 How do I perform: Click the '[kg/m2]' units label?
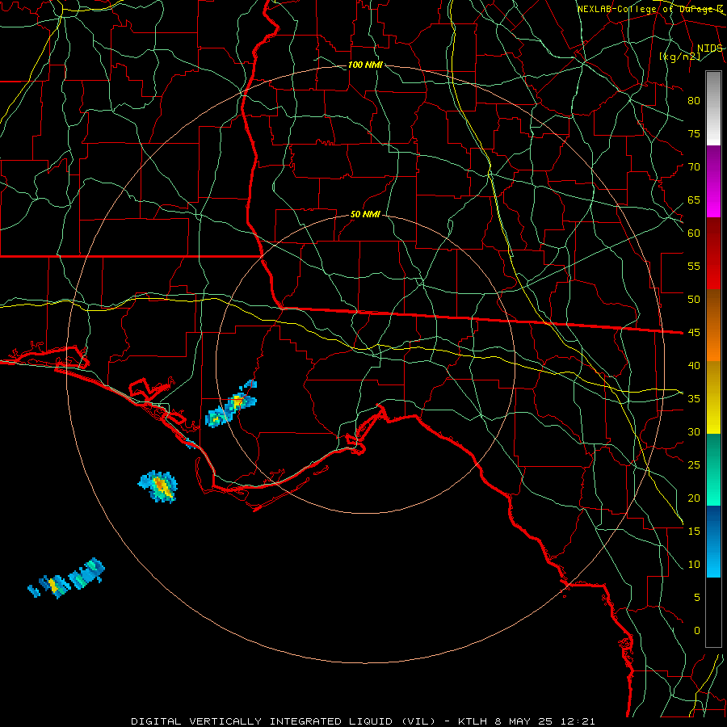(679, 57)
